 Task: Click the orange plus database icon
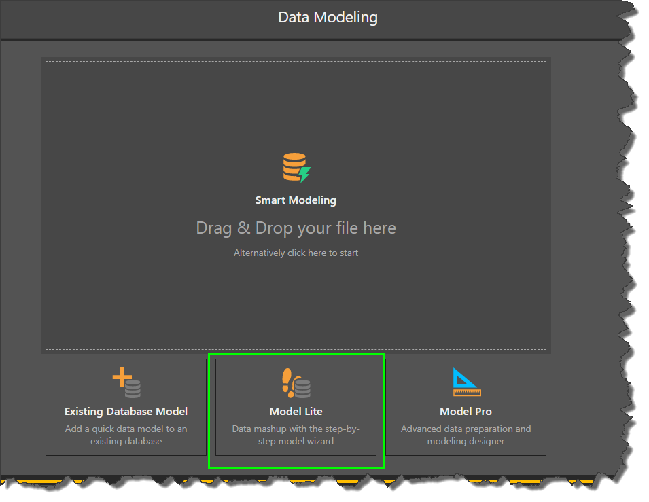pos(126,382)
